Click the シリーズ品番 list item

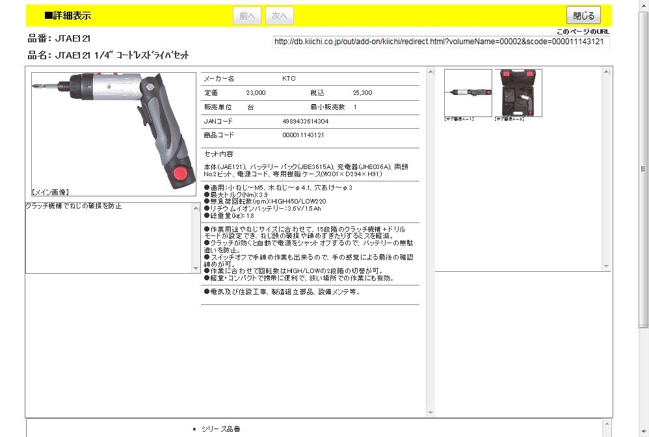221,429
